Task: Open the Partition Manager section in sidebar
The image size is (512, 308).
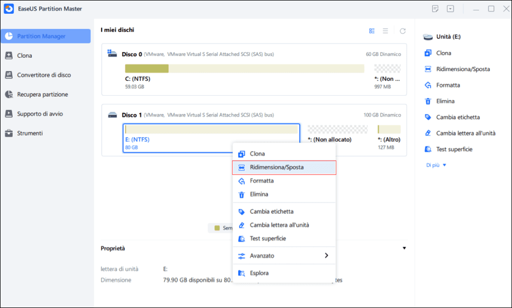Action: pos(46,36)
